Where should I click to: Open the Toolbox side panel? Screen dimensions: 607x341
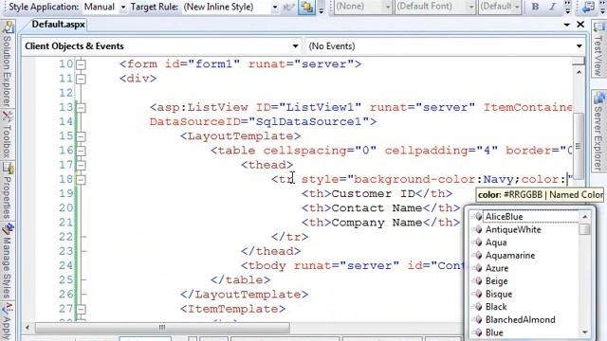[x=7, y=135]
